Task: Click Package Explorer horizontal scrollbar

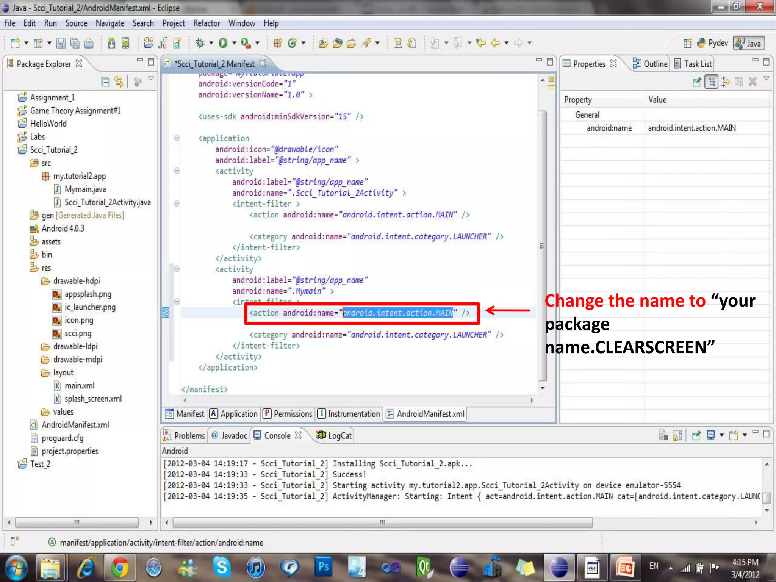Action: tap(77, 523)
